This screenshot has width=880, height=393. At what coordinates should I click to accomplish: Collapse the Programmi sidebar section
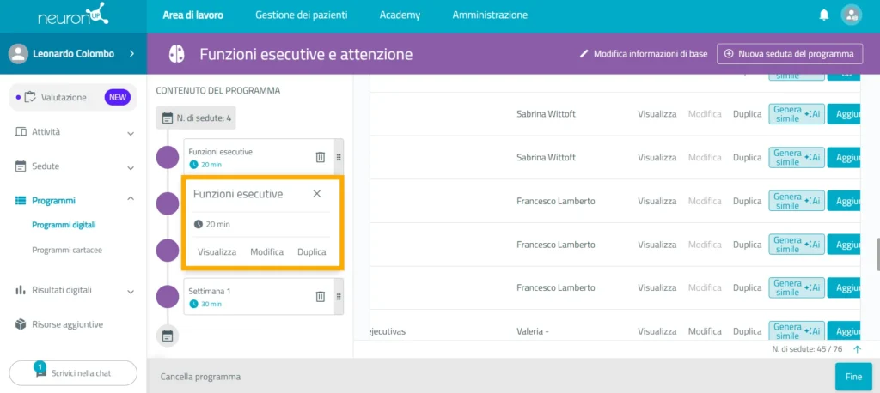(x=131, y=198)
